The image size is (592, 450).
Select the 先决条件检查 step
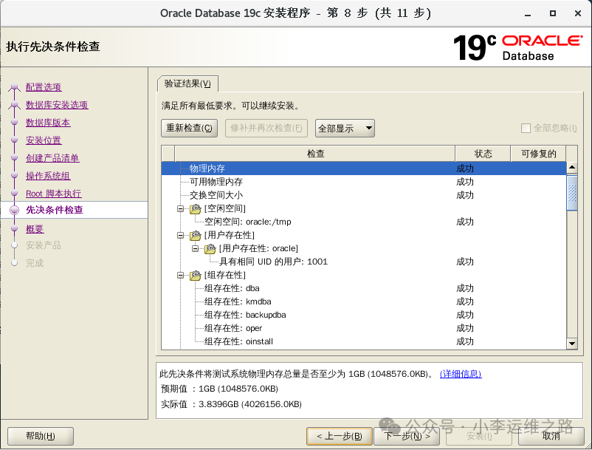55,210
